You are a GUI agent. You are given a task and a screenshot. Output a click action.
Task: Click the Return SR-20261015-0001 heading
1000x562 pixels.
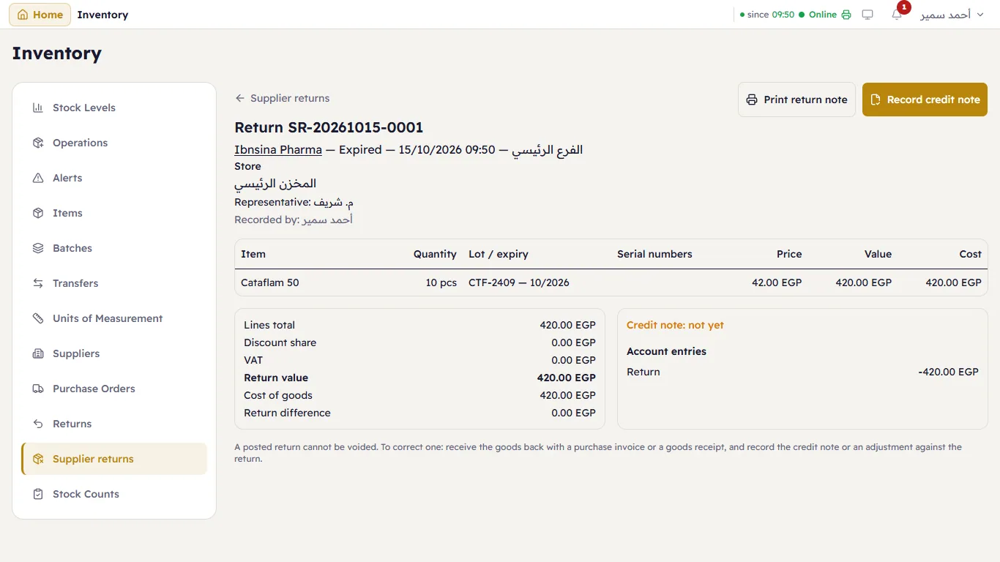[329, 127]
